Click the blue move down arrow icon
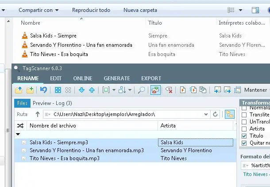The height and width of the screenshot is (187, 270). [x=81, y=90]
